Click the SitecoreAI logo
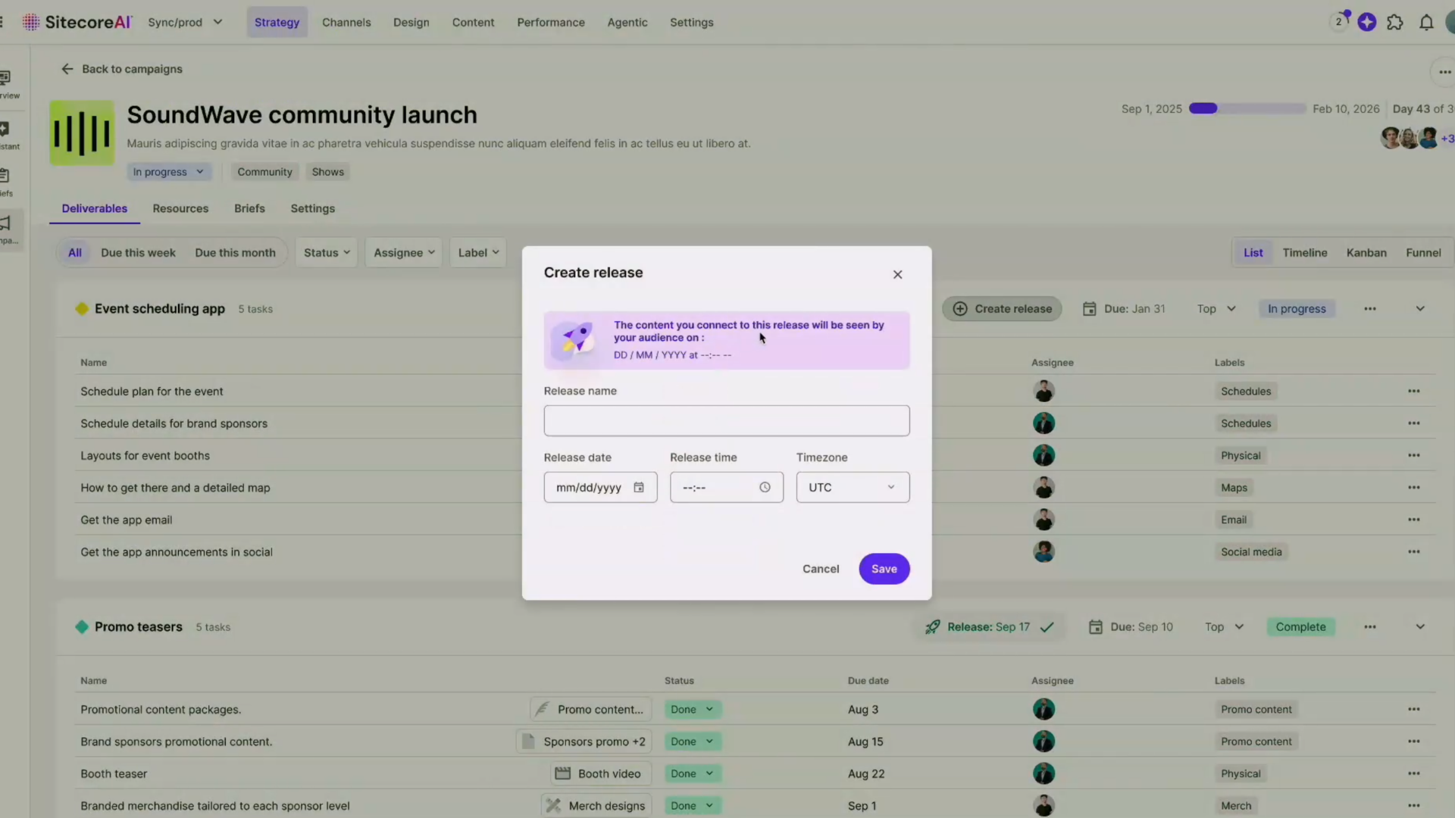Image resolution: width=1455 pixels, height=818 pixels. [77, 22]
